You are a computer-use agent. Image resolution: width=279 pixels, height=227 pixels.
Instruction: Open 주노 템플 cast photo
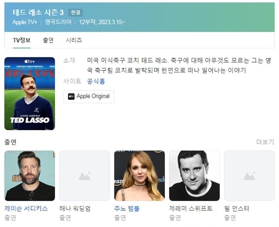coord(139,176)
